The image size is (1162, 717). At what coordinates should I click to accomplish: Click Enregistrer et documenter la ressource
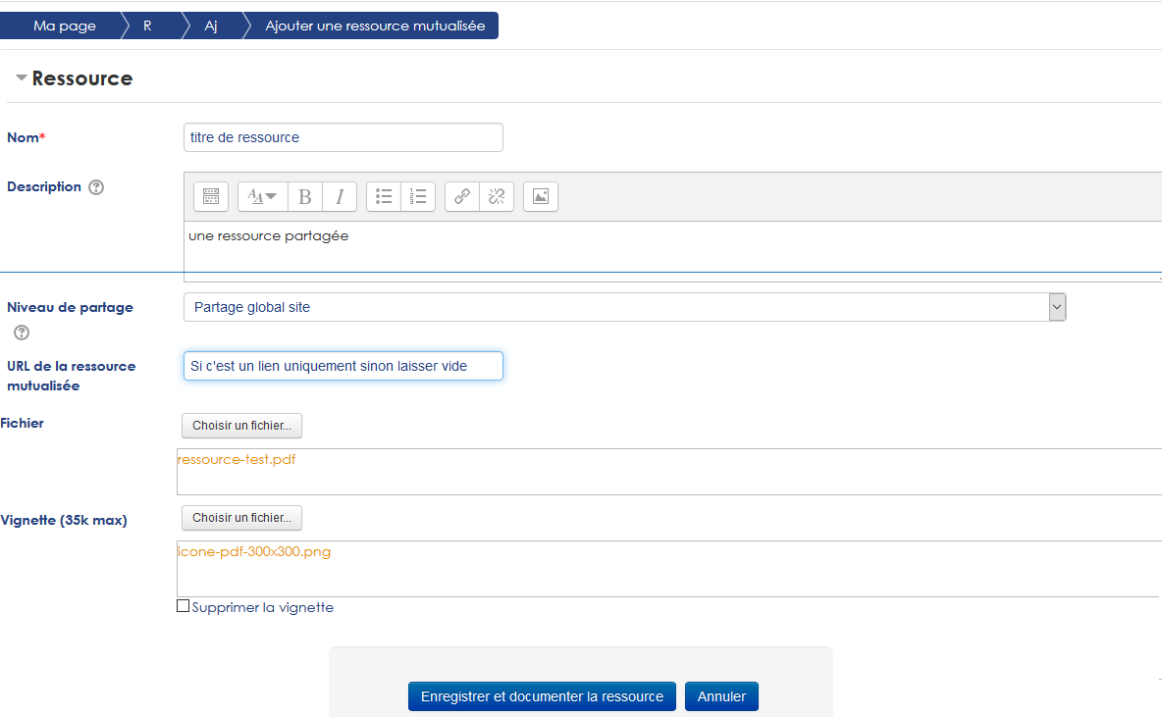542,696
